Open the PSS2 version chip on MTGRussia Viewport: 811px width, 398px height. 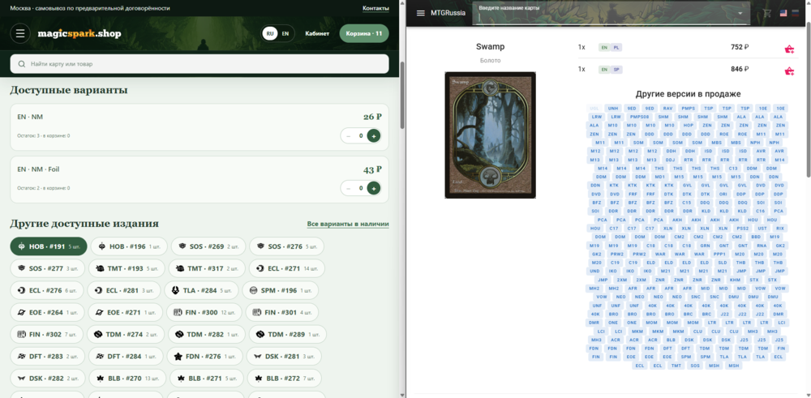click(x=743, y=228)
